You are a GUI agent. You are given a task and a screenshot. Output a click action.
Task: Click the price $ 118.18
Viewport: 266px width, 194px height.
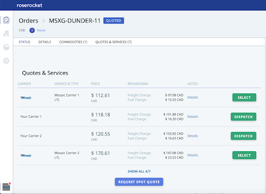(x=100, y=115)
